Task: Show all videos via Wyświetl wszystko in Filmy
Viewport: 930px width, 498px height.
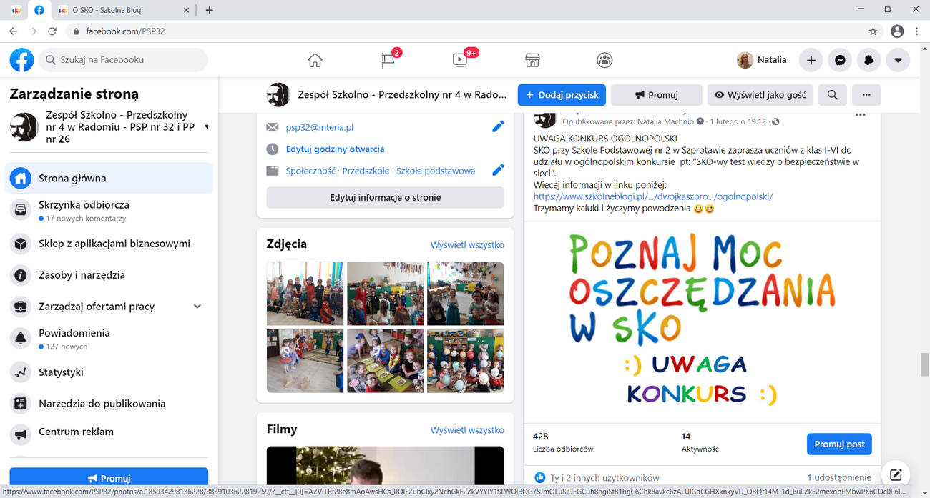Action: pyautogui.click(x=467, y=429)
